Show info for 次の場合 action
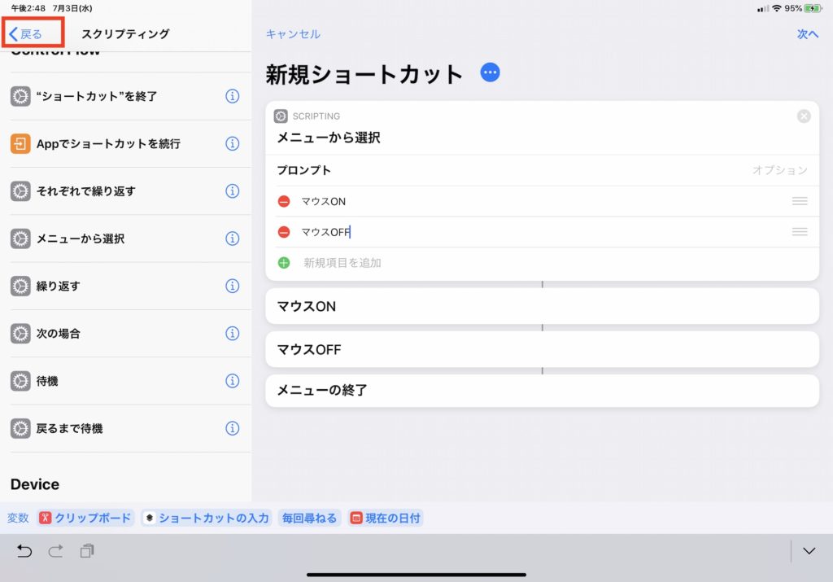This screenshot has height=582, width=833. click(x=232, y=333)
